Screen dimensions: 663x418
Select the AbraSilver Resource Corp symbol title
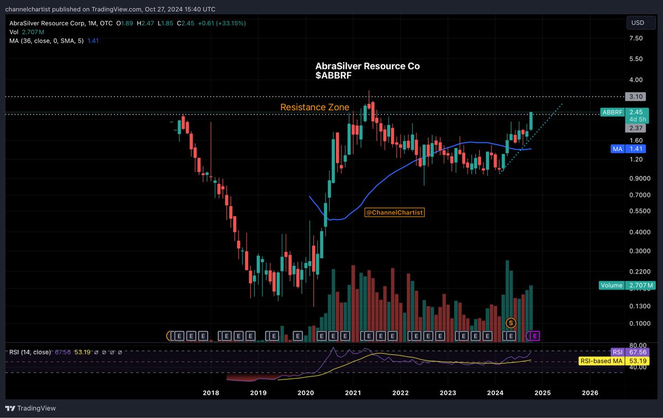click(x=46, y=23)
